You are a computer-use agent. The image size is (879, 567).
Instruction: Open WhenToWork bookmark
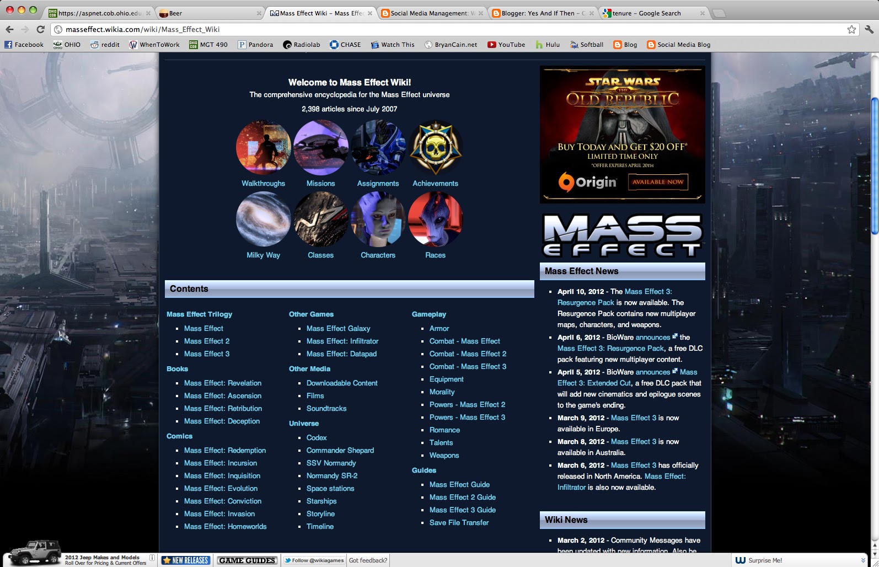click(154, 45)
